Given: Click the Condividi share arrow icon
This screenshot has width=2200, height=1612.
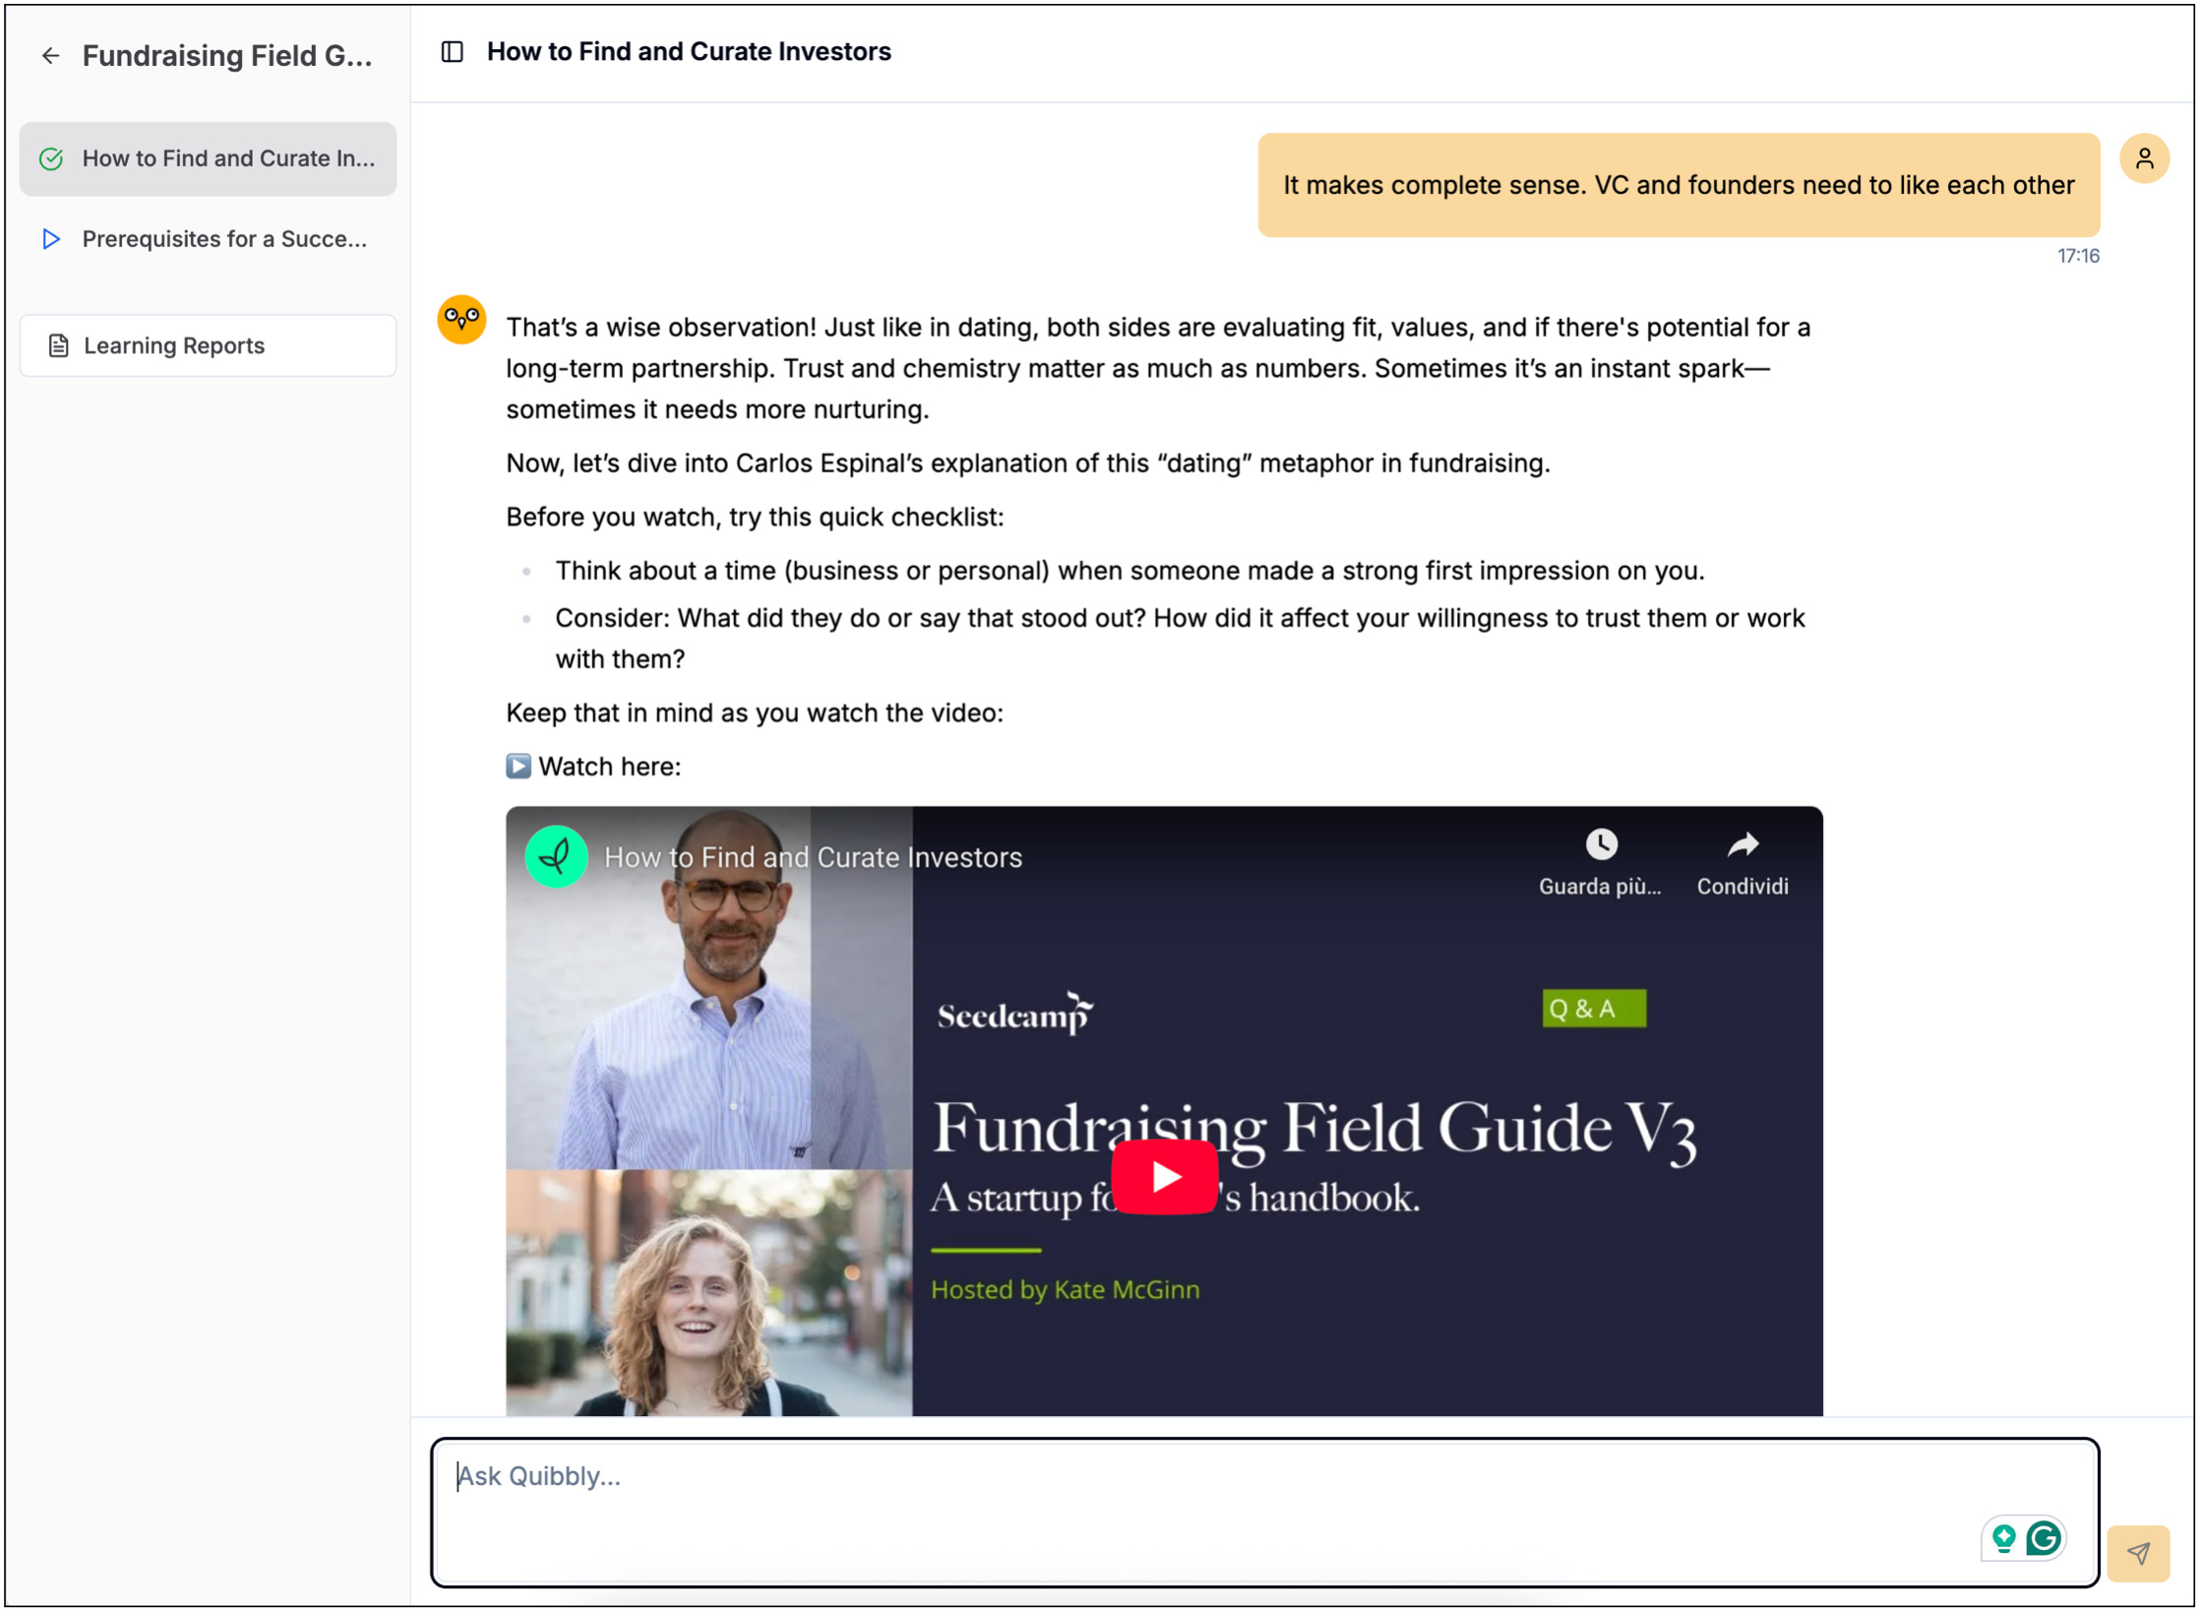Looking at the screenshot, I should click(x=1742, y=845).
